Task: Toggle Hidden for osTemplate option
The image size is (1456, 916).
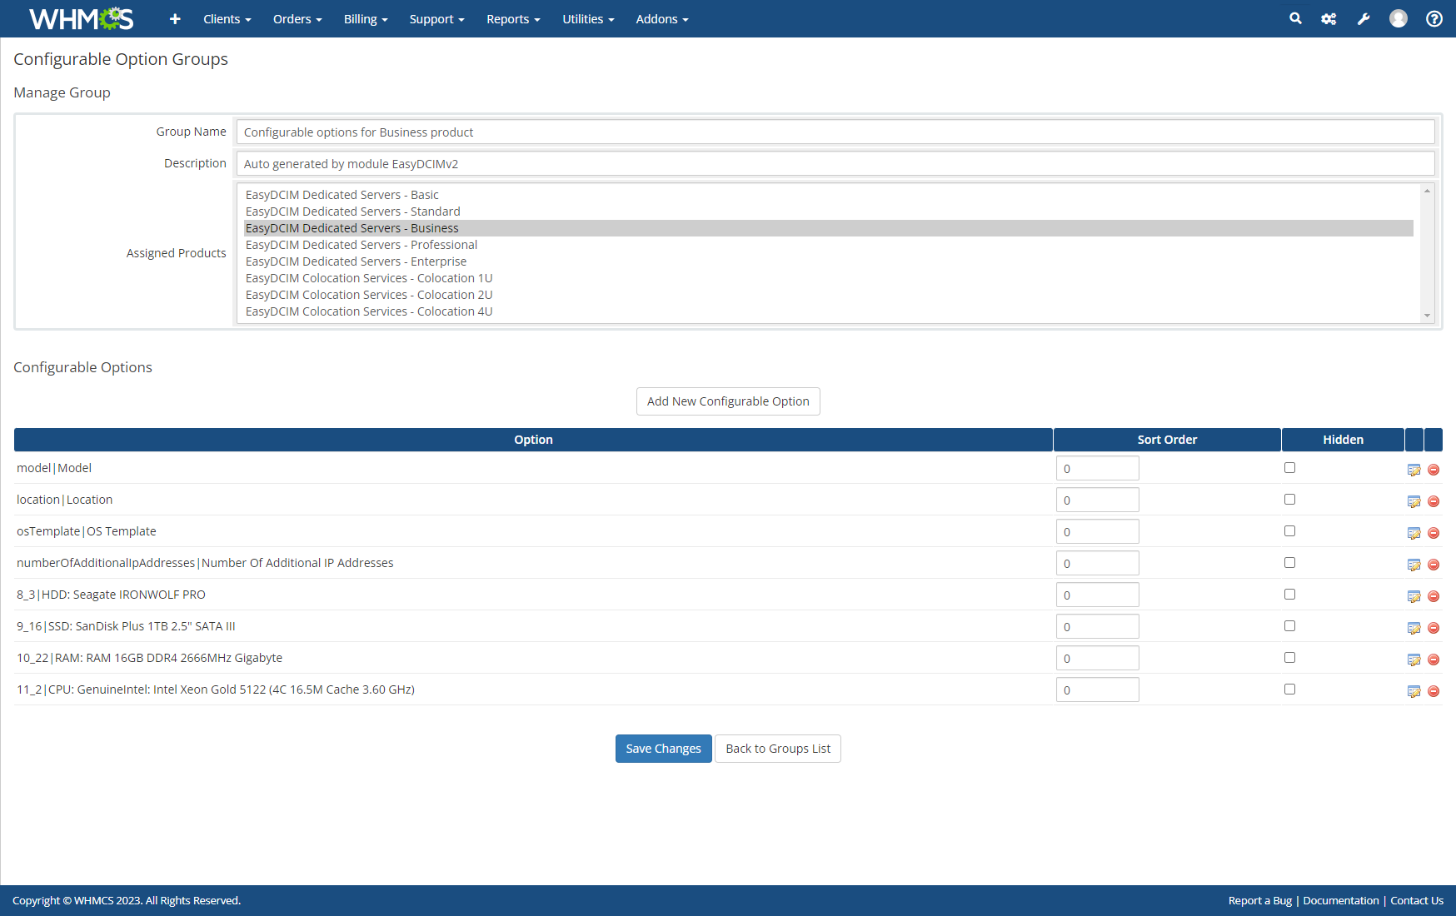Action: [1289, 531]
